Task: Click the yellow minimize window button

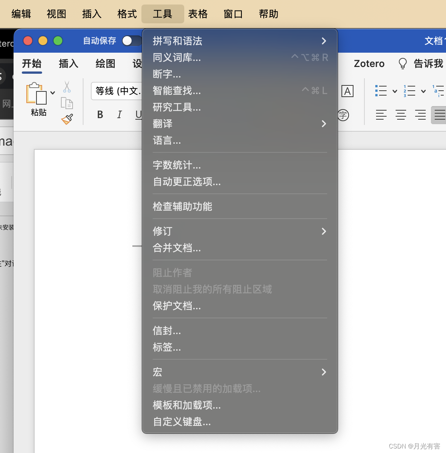Action: (x=43, y=41)
